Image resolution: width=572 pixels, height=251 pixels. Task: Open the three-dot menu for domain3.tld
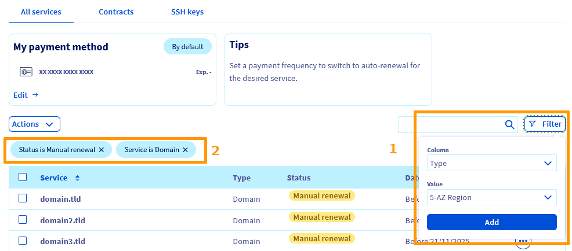pyautogui.click(x=523, y=241)
